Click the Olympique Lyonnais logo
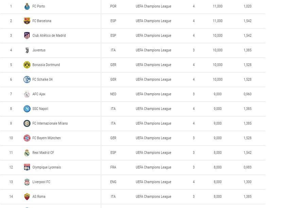This screenshot has width=291, height=208. [27, 167]
